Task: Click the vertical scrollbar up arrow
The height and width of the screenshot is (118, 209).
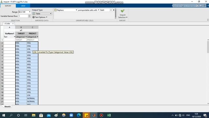Action: [x=208, y=40]
